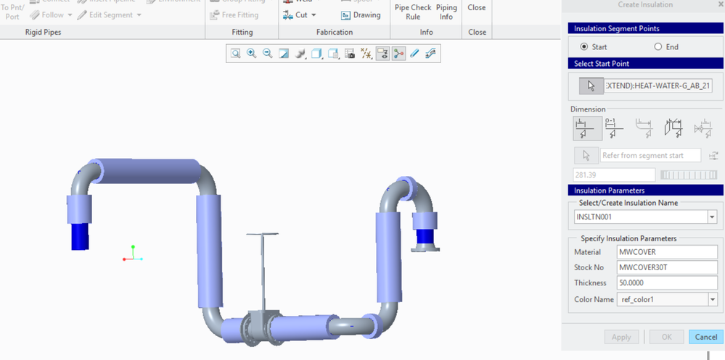Toggle the datum display filters icon
The width and height of the screenshot is (725, 360).
[x=366, y=54]
